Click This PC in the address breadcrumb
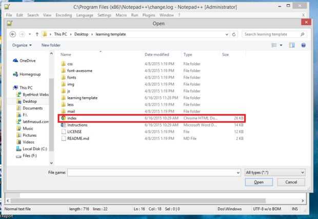 pyautogui.click(x=61, y=34)
